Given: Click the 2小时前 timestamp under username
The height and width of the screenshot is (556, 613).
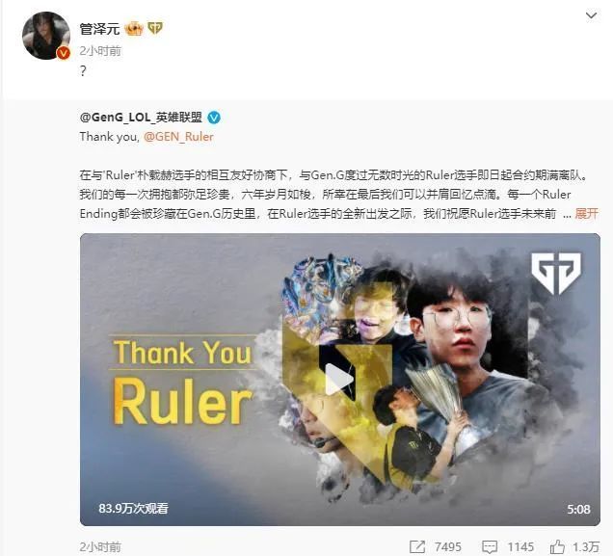Looking at the screenshot, I should tap(100, 51).
